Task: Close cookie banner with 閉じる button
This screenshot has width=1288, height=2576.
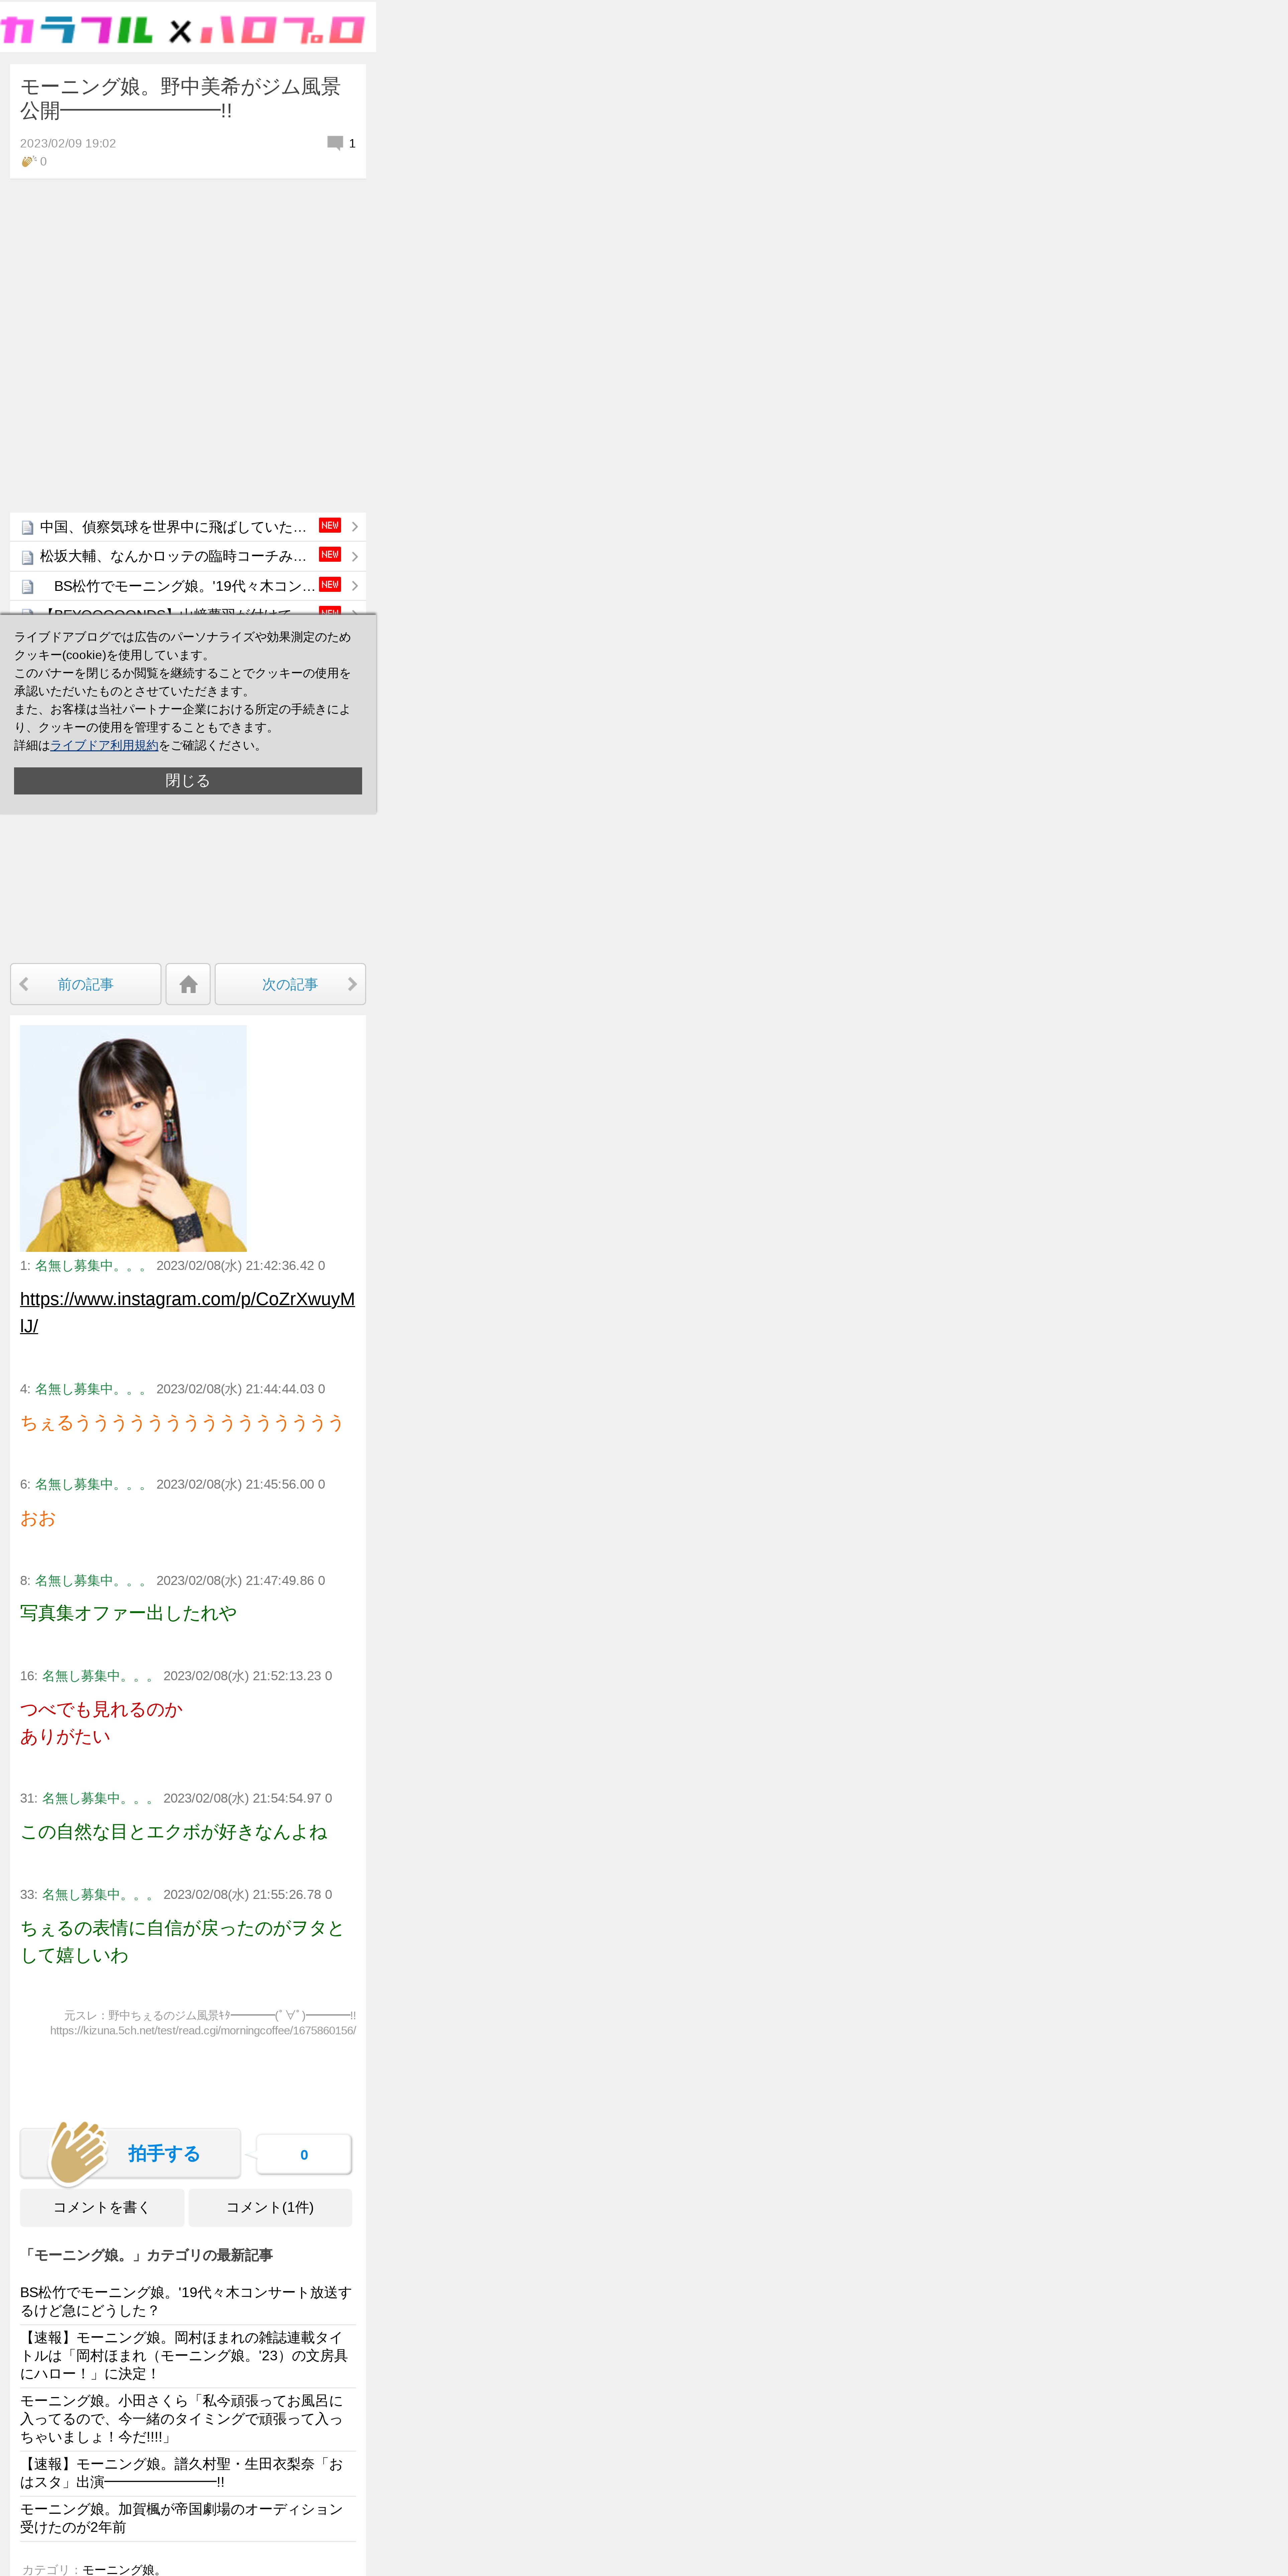Action: 188,781
